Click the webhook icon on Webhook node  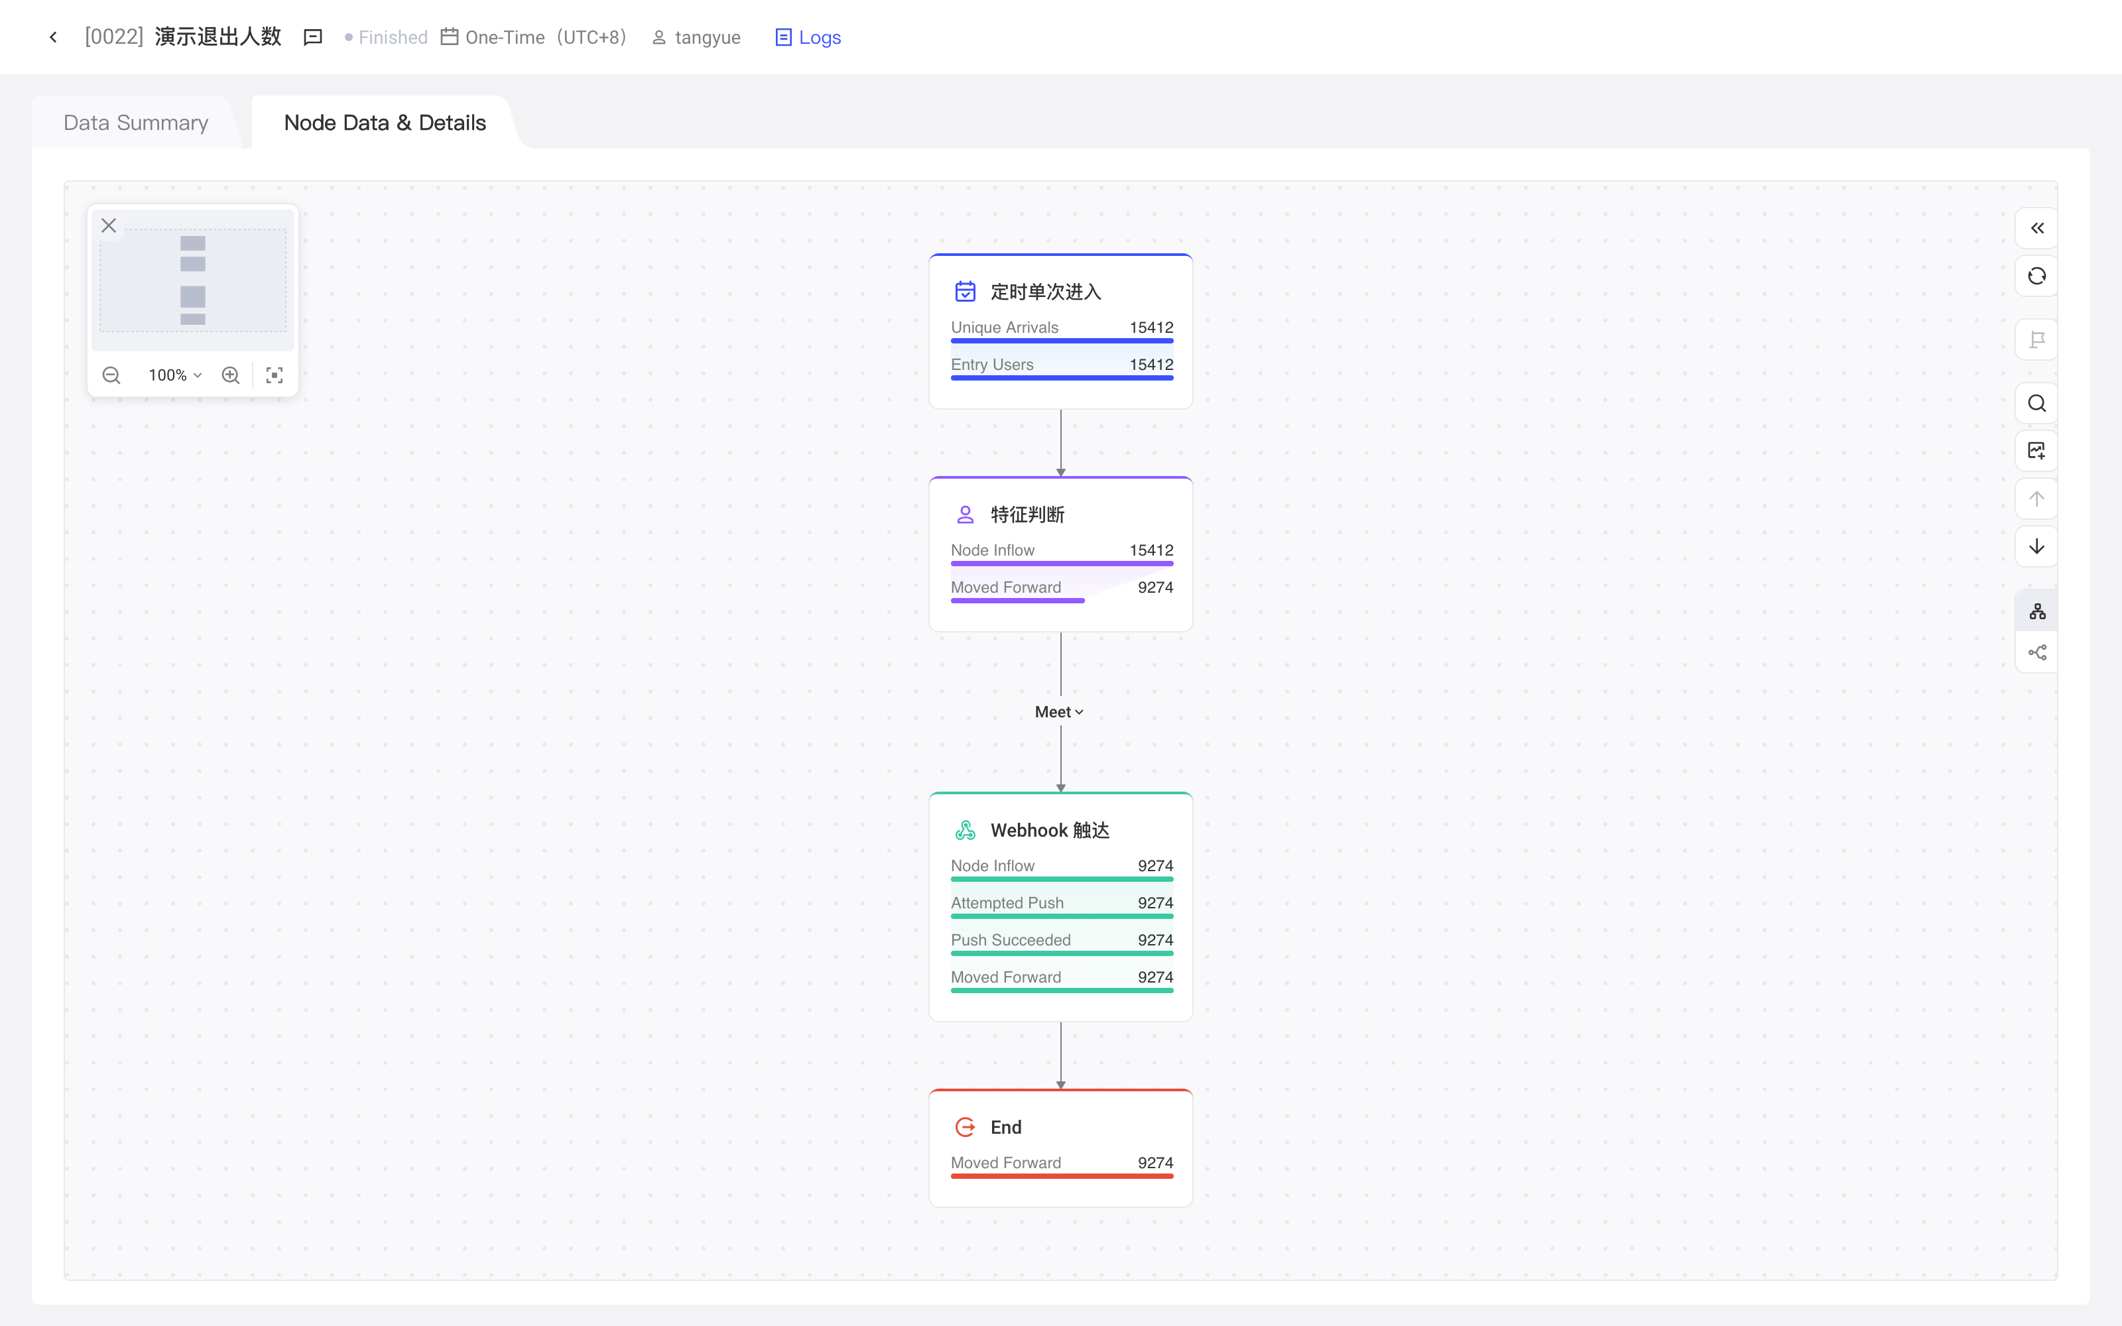tap(965, 829)
